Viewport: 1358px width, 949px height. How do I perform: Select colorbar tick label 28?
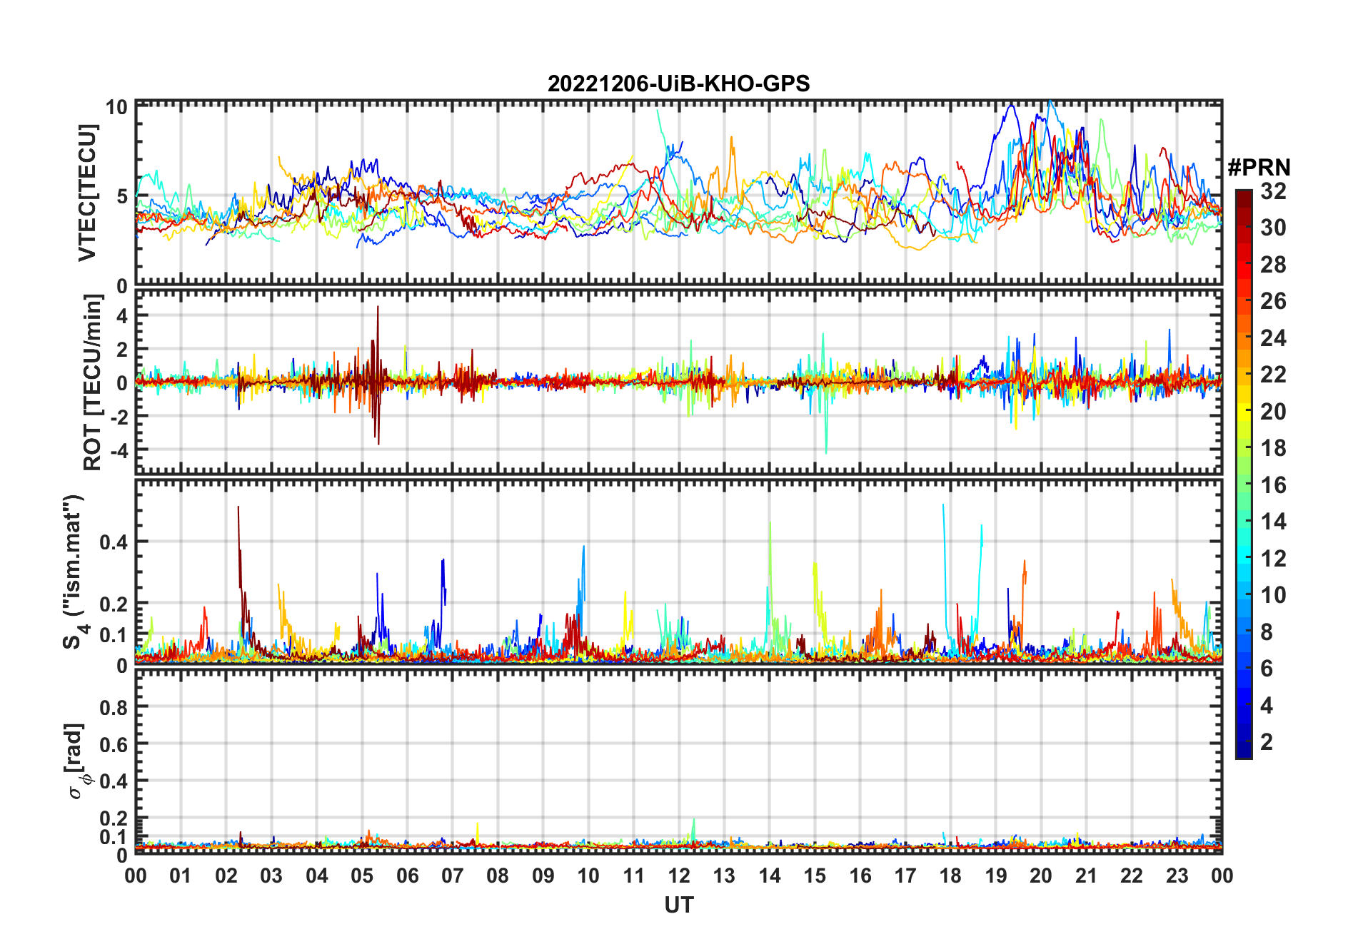1273,265
